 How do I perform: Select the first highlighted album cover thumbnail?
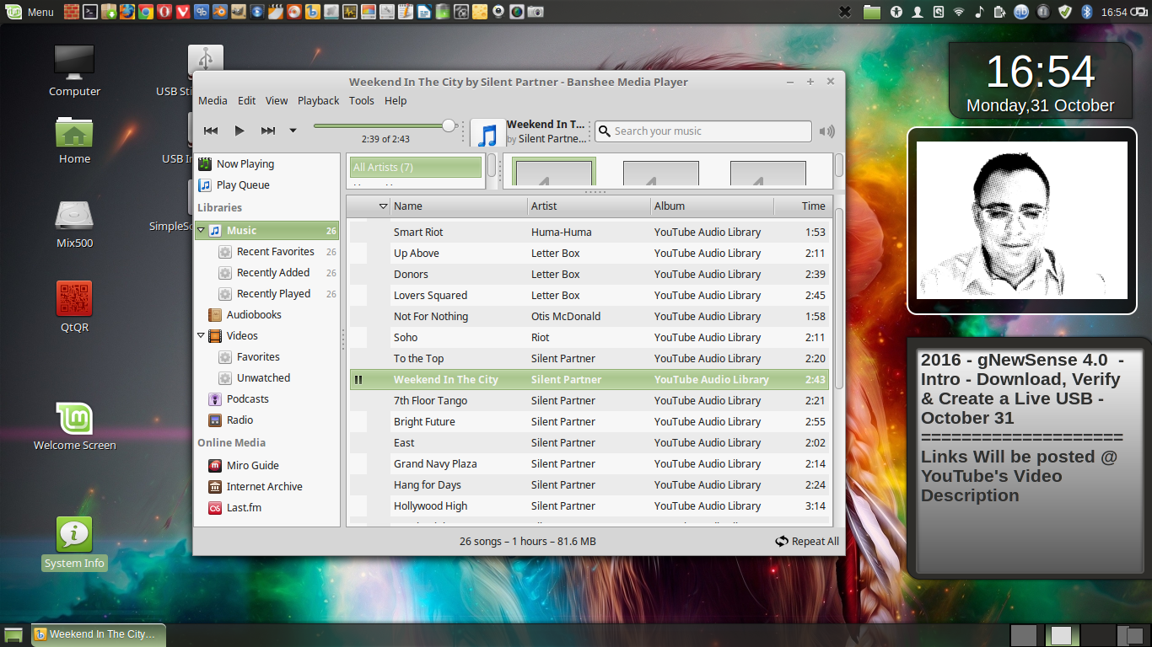553,172
